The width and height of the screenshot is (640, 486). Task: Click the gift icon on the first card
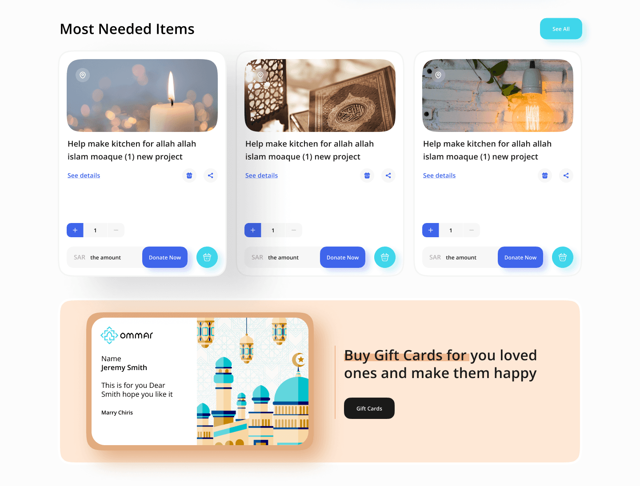(189, 175)
